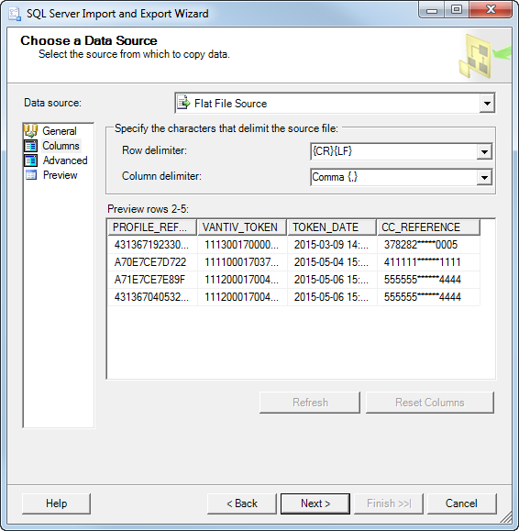The width and height of the screenshot is (519, 531).
Task: Click the Columns page icon
Action: tap(30, 146)
